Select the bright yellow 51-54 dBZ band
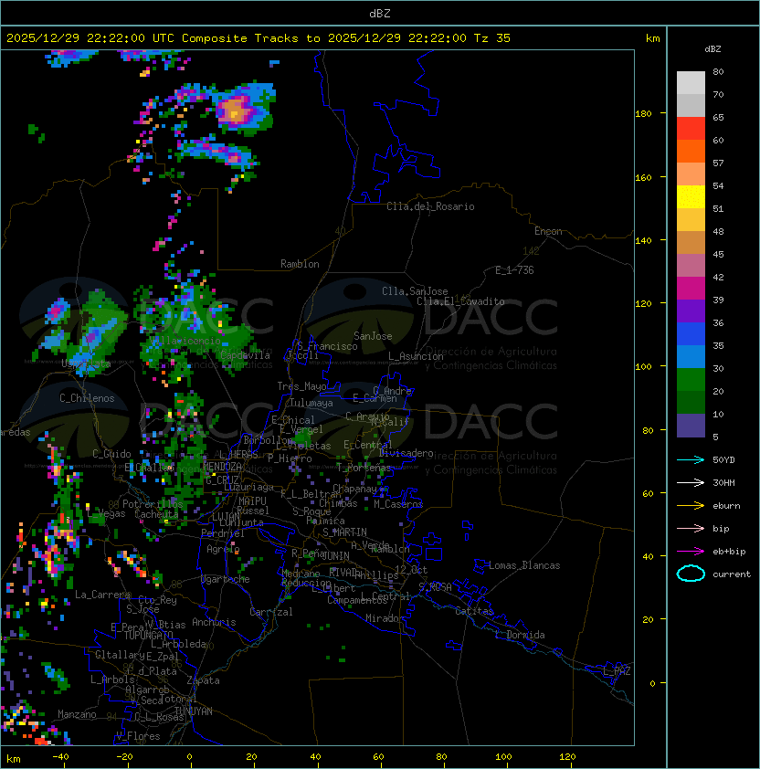This screenshot has width=760, height=769. [x=691, y=197]
